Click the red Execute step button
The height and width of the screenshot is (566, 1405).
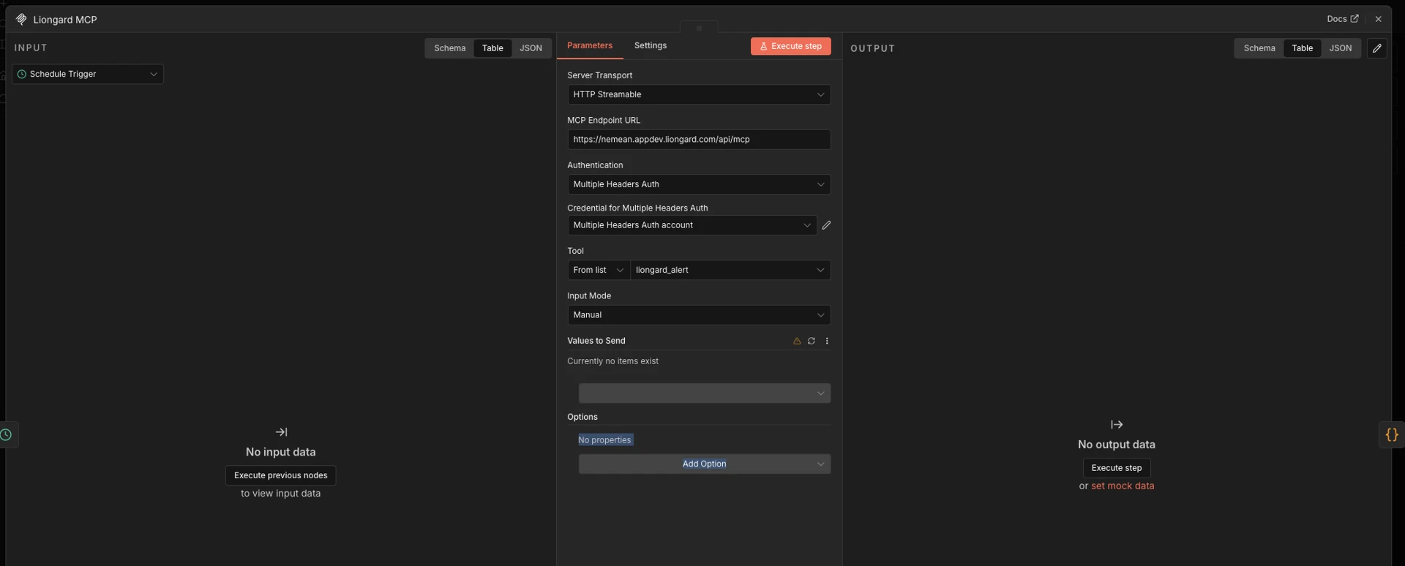point(790,46)
